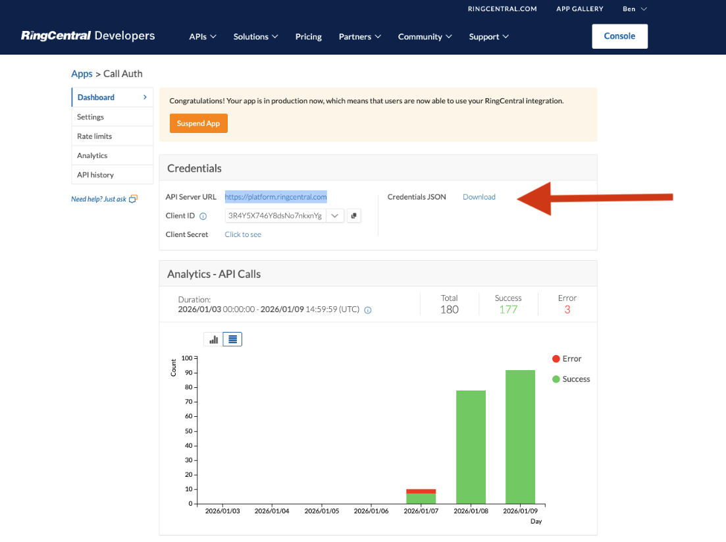Expand the APIs menu
The width and height of the screenshot is (726, 542).
(202, 37)
